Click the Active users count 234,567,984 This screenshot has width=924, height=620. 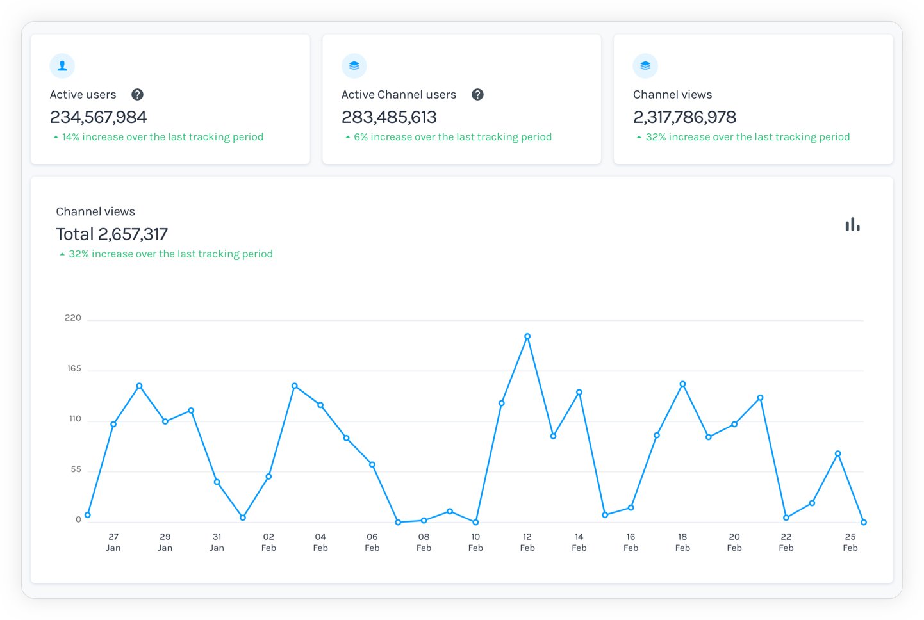(98, 117)
